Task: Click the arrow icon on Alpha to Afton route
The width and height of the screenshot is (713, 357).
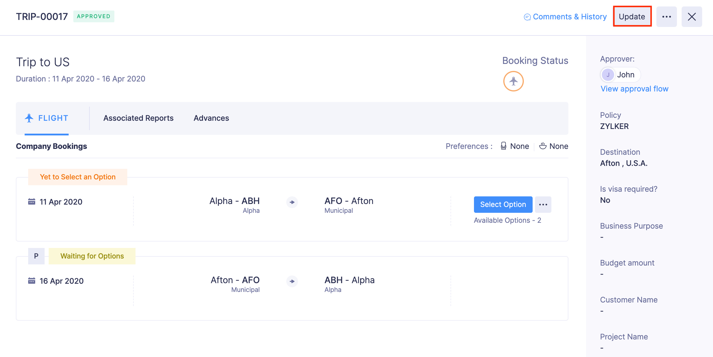Action: tap(292, 202)
